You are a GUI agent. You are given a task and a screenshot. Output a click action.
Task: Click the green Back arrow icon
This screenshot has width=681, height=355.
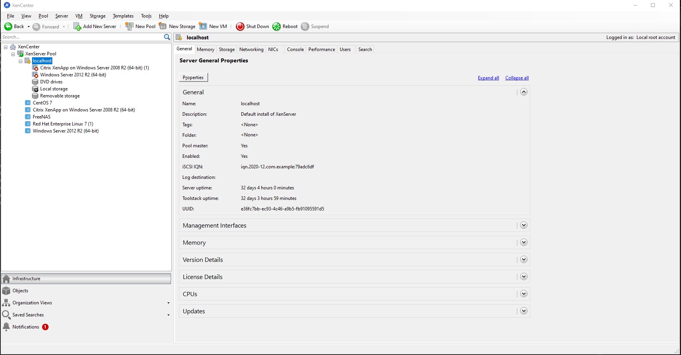point(8,26)
